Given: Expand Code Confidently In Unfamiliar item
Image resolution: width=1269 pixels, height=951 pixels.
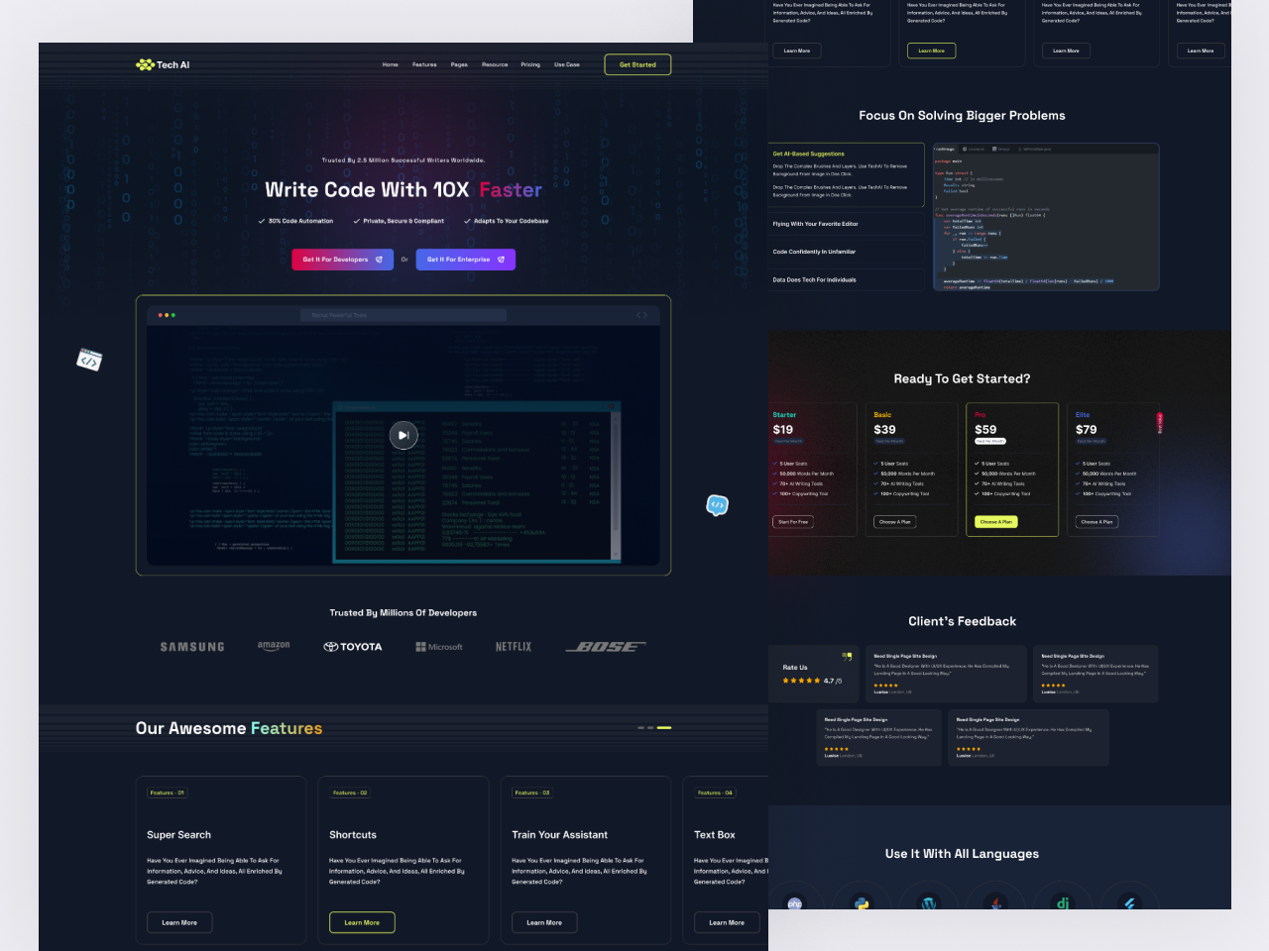Looking at the screenshot, I should [x=847, y=252].
